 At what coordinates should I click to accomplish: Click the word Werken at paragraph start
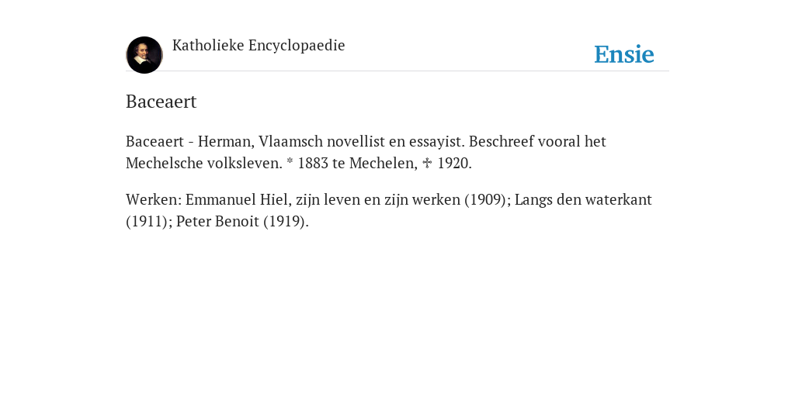click(151, 199)
